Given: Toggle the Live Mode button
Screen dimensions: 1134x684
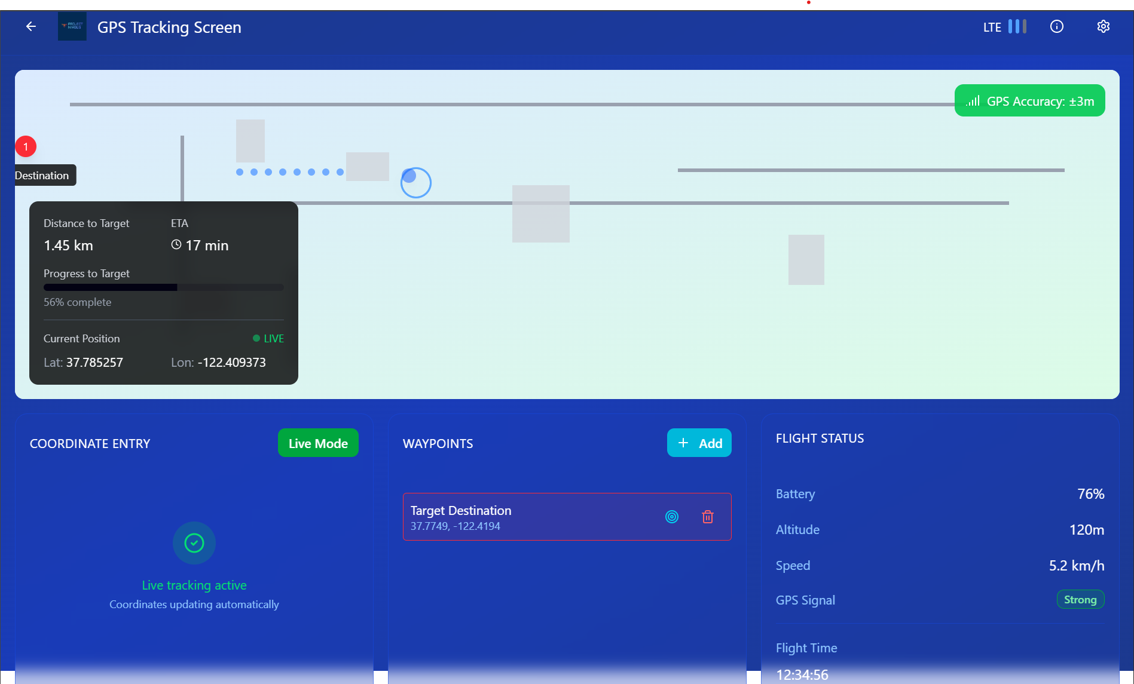Looking at the screenshot, I should pos(318,443).
